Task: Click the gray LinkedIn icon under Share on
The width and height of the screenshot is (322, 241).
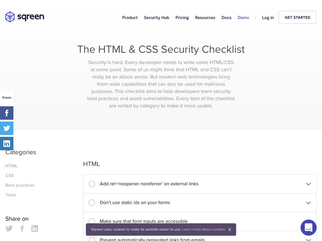Action: [35, 228]
